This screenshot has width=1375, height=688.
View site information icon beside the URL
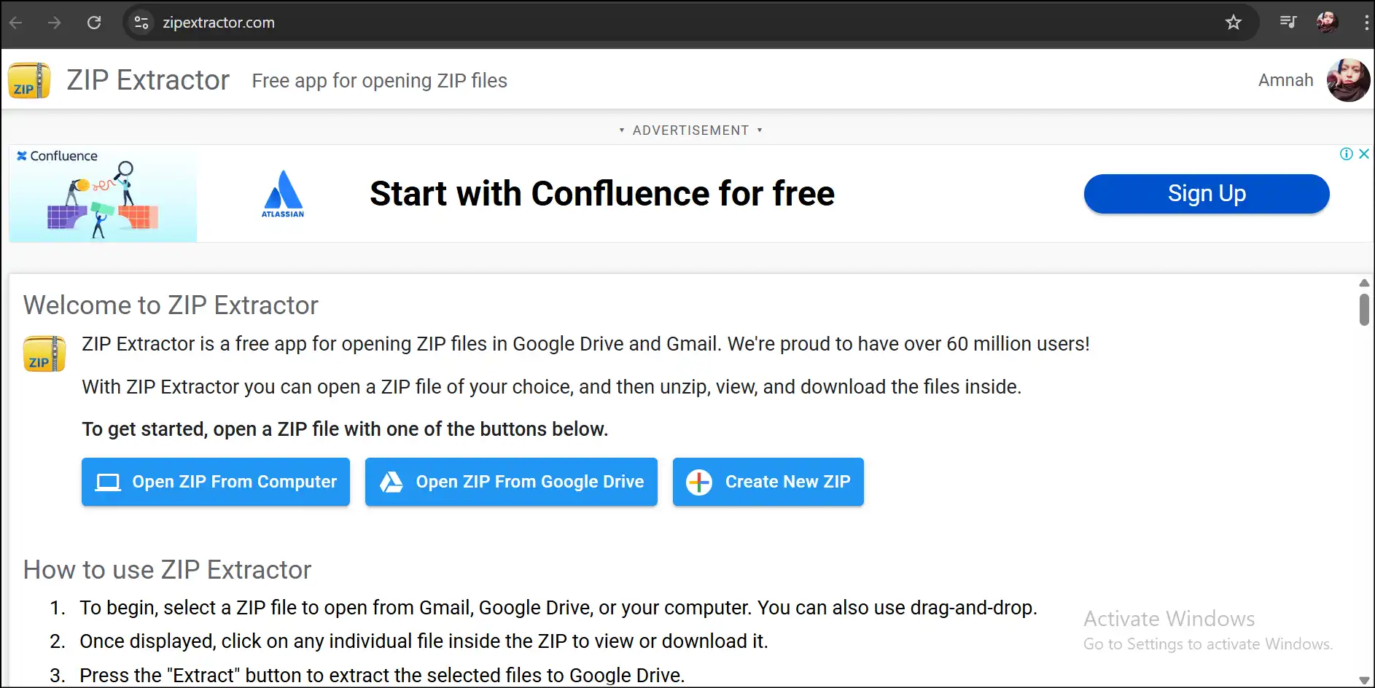(141, 23)
